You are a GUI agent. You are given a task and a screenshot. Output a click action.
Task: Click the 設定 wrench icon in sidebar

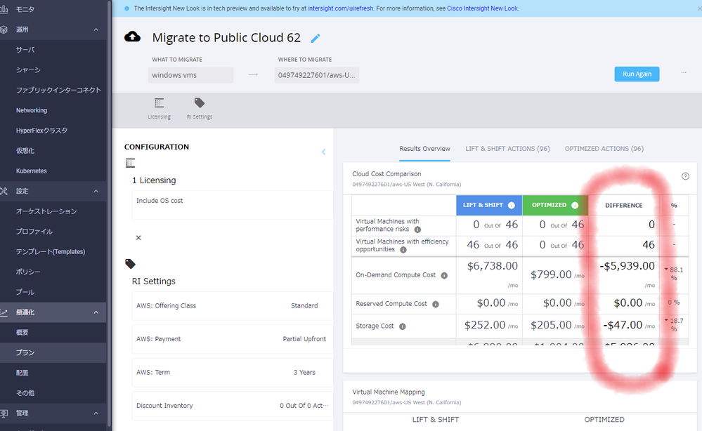click(x=4, y=192)
